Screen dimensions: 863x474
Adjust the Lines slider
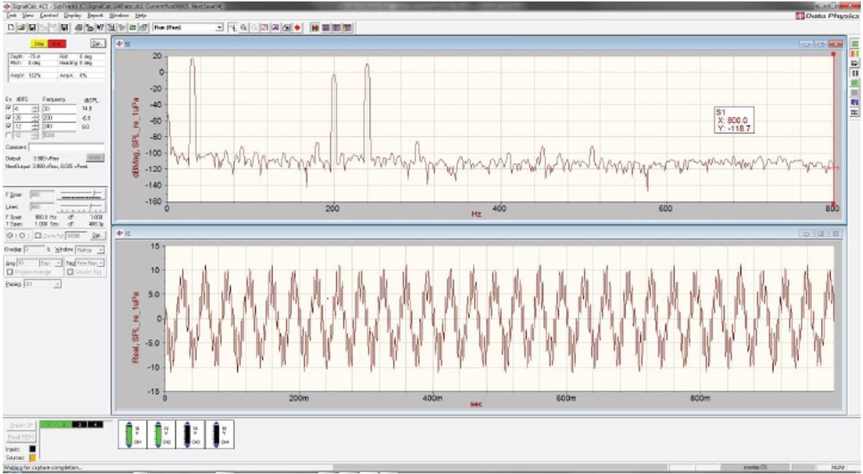(x=81, y=207)
